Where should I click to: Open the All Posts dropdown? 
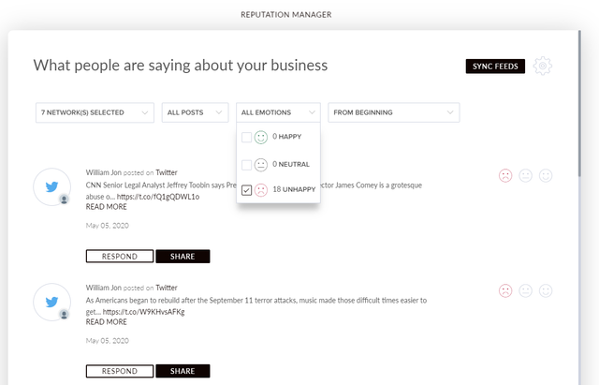(195, 112)
